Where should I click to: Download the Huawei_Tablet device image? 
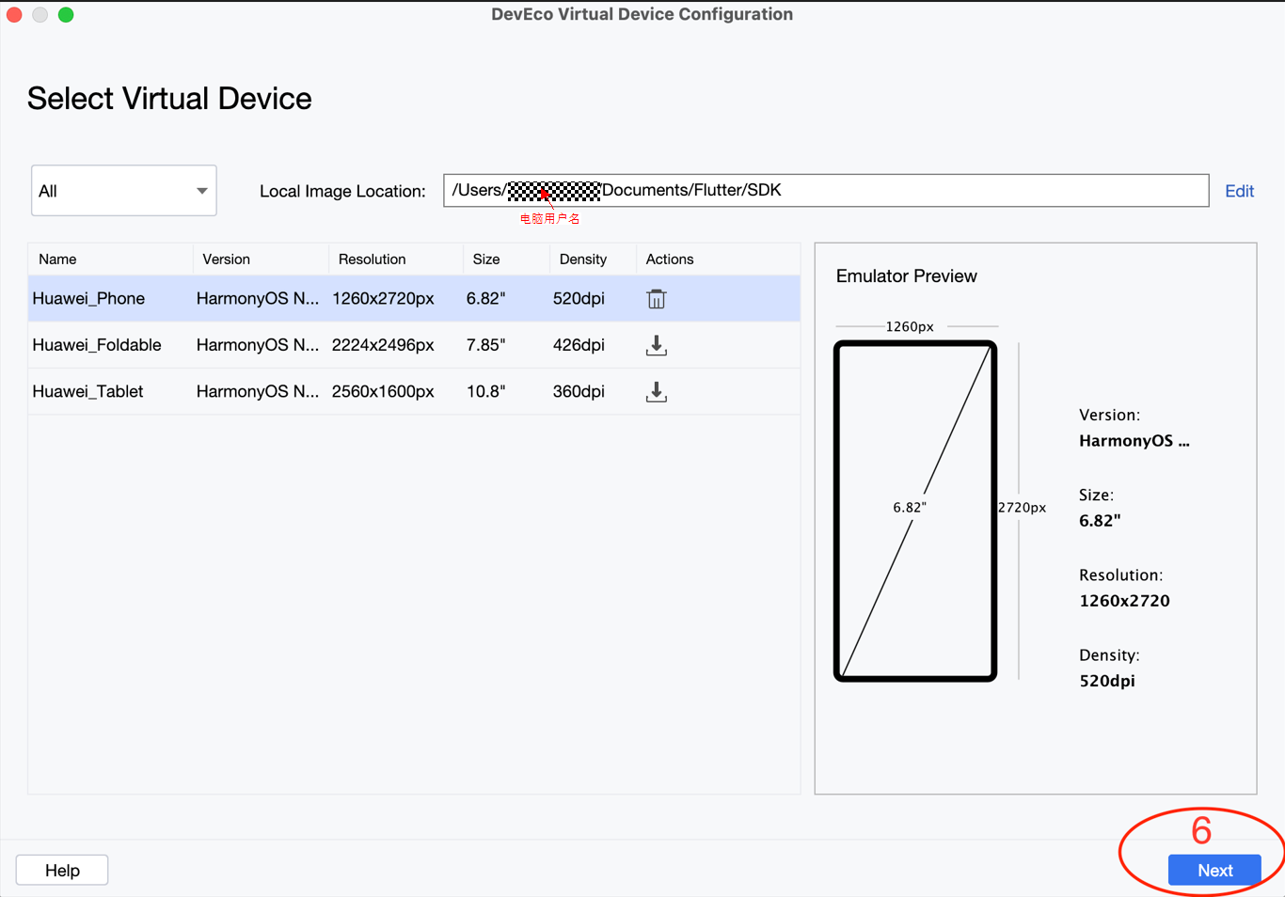point(656,392)
